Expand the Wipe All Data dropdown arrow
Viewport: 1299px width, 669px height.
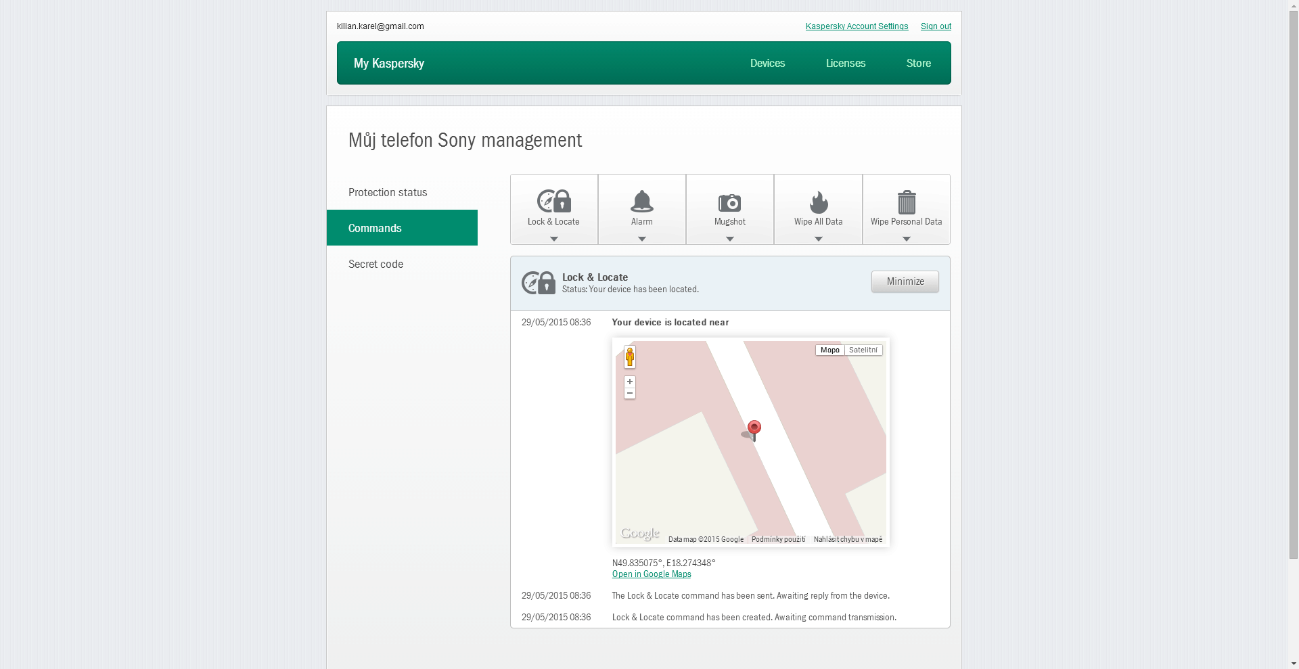coord(819,239)
